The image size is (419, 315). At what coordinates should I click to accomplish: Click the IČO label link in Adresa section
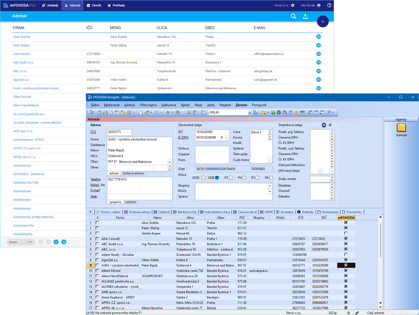[93, 132]
